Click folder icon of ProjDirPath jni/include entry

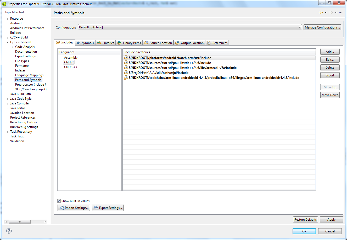126,72
